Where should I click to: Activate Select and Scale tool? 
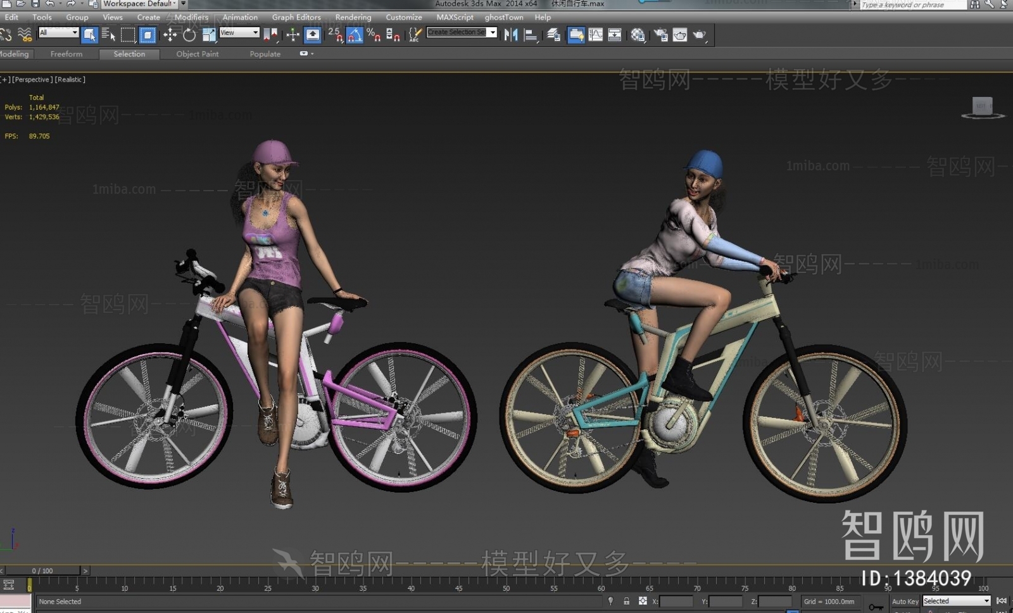tap(208, 35)
